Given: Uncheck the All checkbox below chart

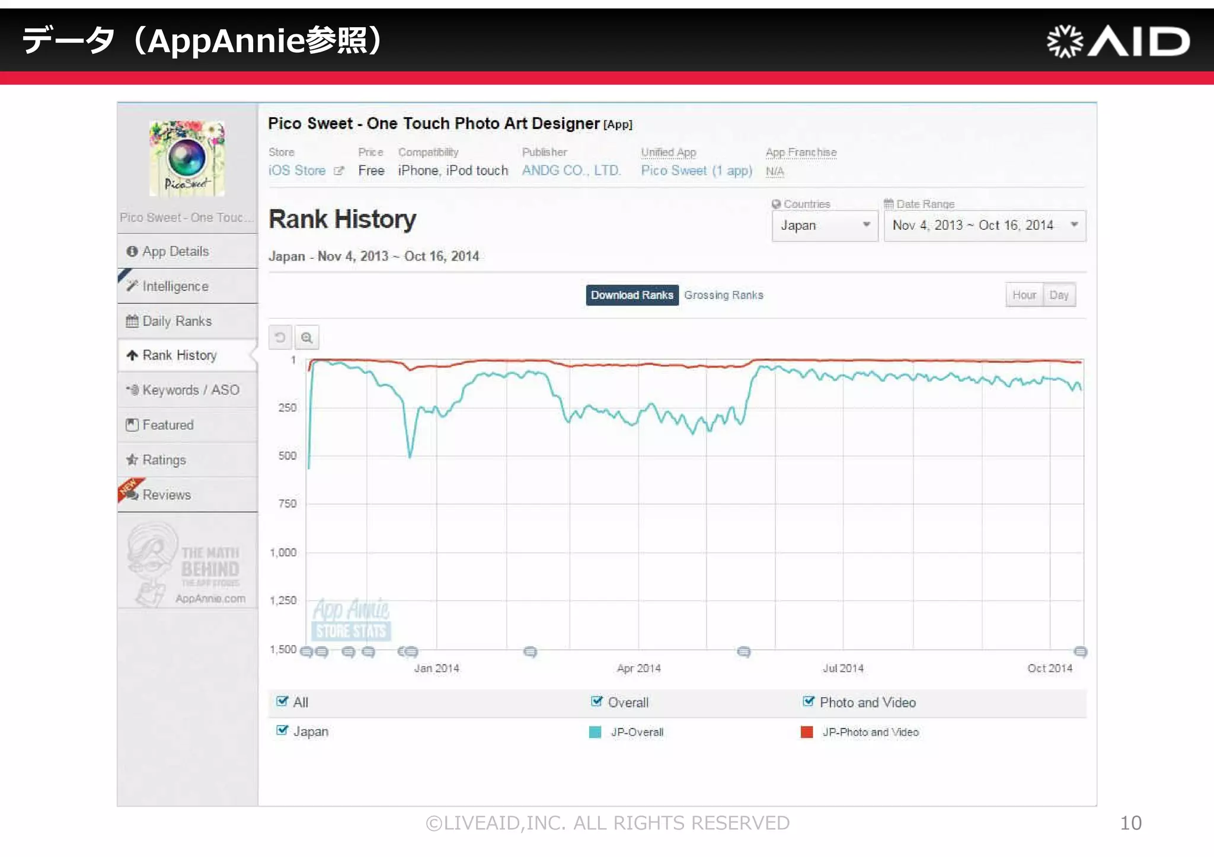Looking at the screenshot, I should coord(282,702).
